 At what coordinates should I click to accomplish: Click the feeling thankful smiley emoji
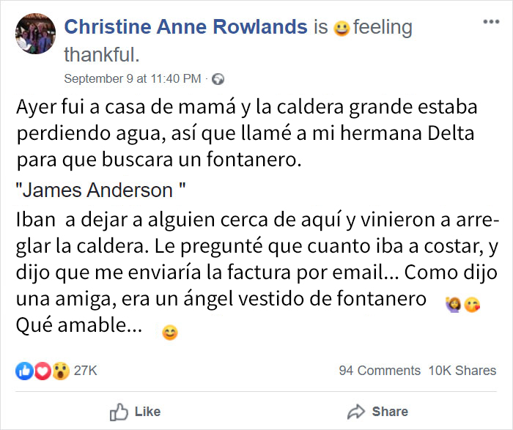[341, 29]
